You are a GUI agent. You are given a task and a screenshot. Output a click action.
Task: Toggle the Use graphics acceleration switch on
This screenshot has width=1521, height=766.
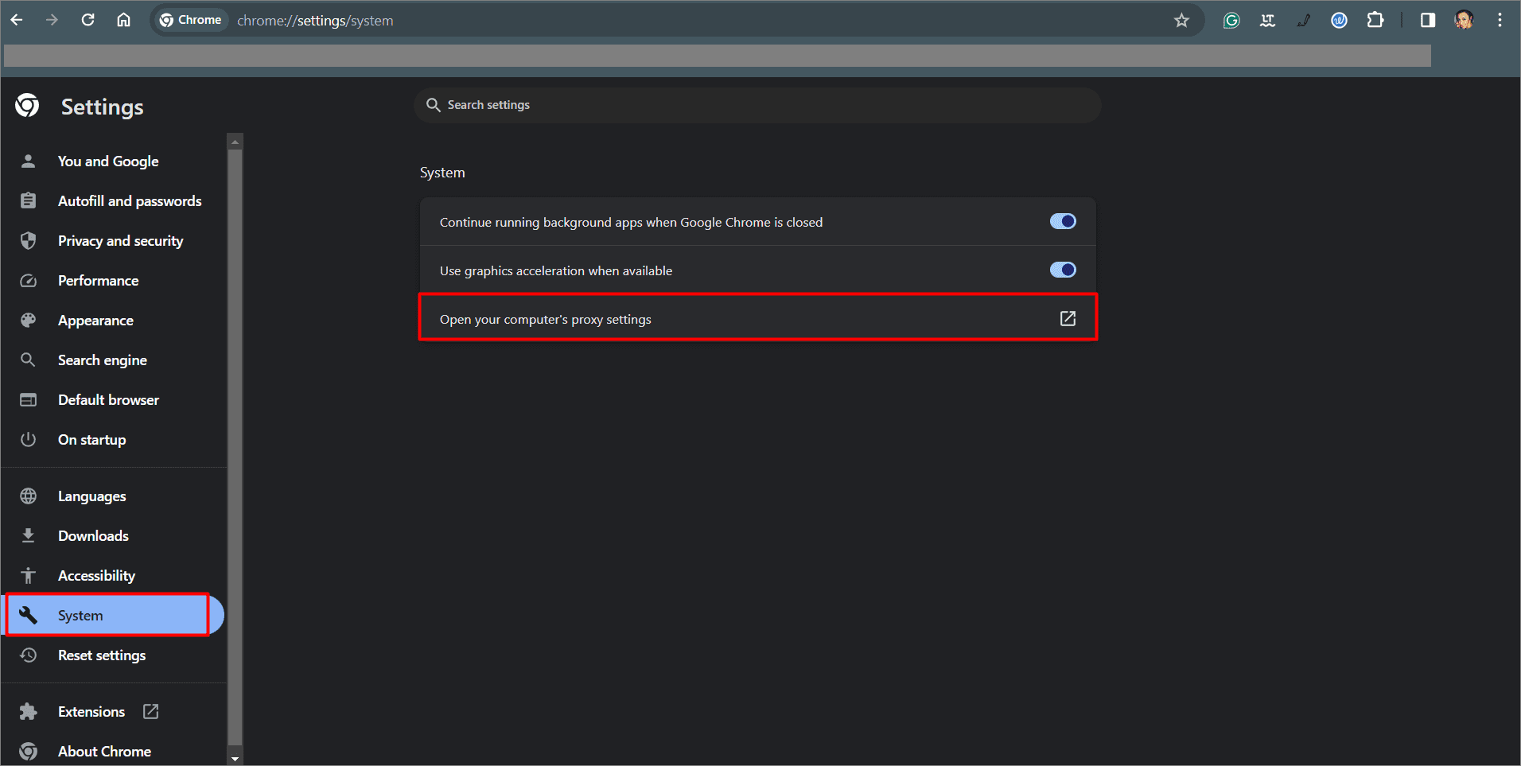1063,270
